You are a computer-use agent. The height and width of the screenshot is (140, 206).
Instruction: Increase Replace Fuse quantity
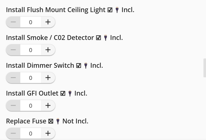48,133
